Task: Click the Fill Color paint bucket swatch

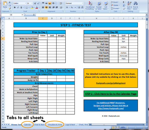Action: (32, 7)
